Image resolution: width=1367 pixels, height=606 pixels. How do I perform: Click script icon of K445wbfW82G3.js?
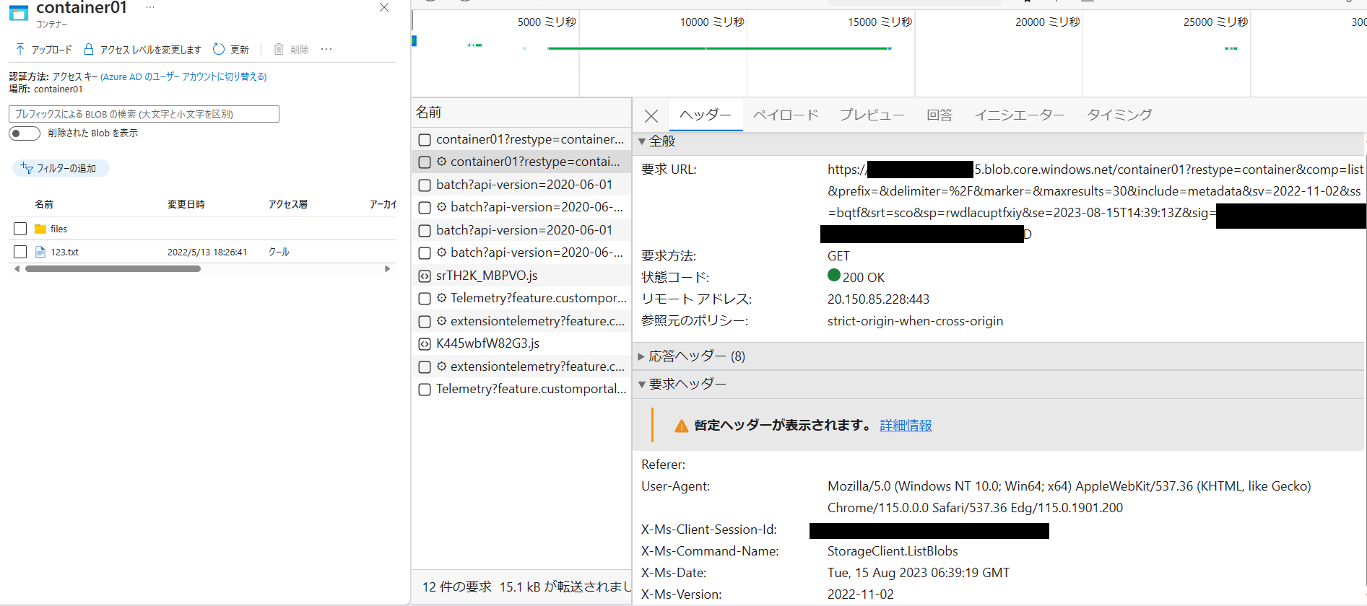(425, 344)
